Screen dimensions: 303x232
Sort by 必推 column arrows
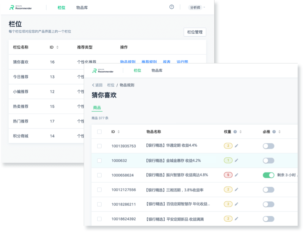click(280, 132)
